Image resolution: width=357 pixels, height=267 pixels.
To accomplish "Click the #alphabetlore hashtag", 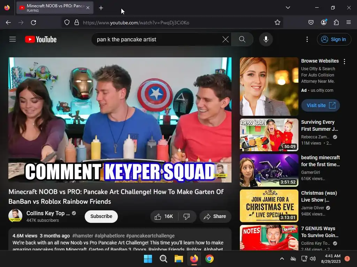I will (x=109, y=236).
